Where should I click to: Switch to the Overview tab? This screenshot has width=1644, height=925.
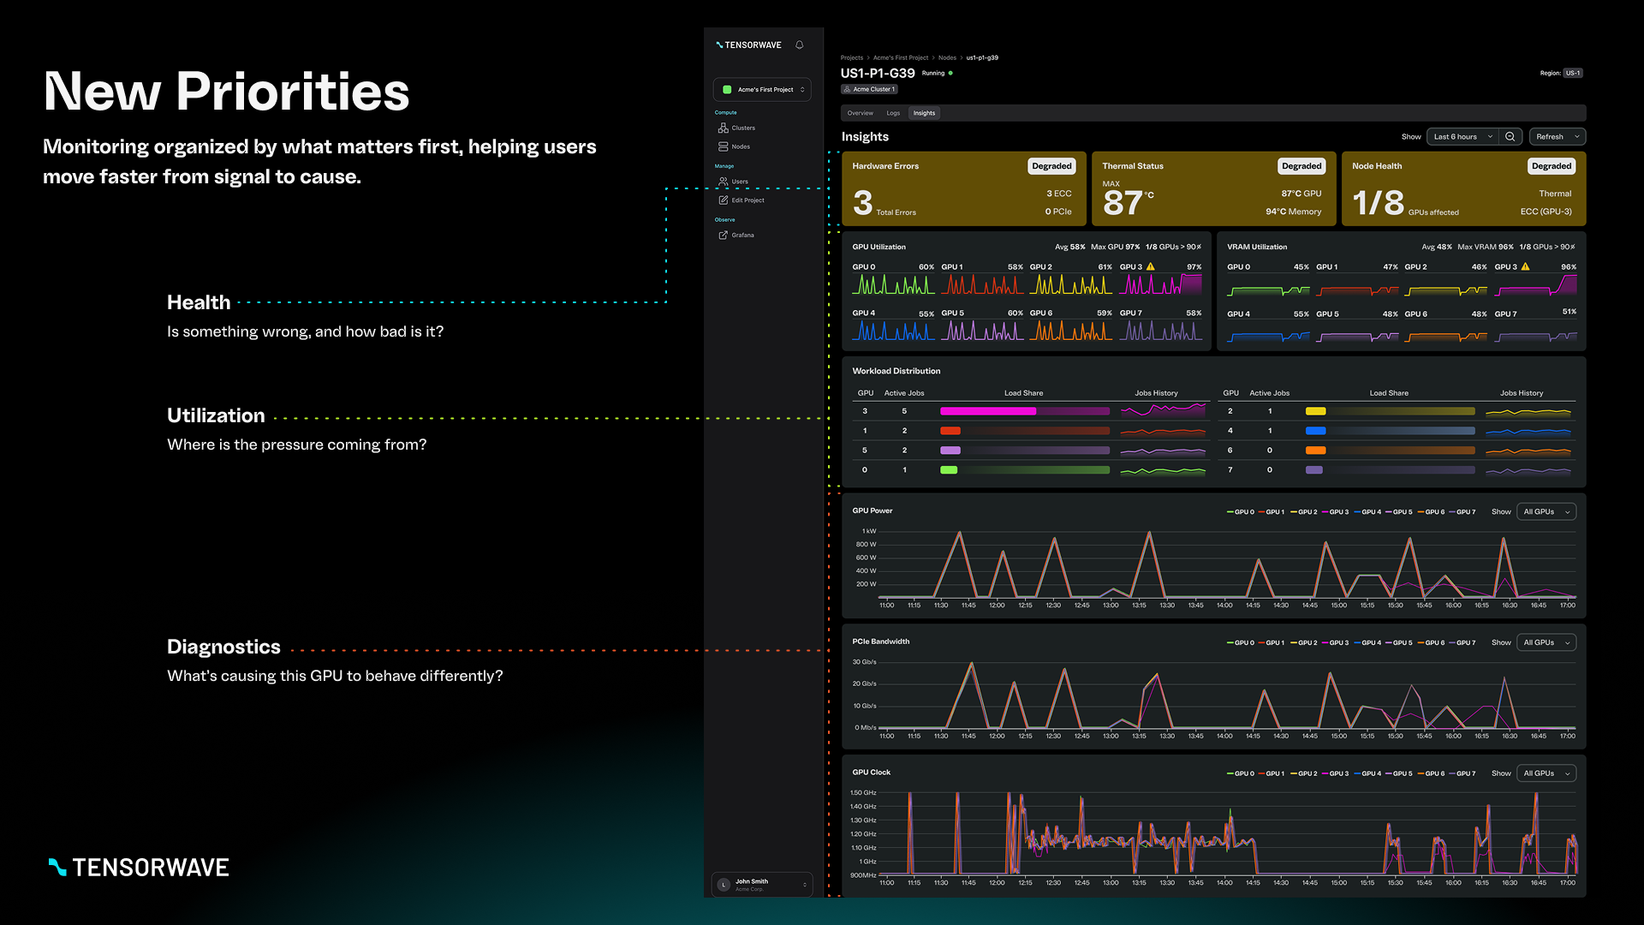tap(860, 113)
